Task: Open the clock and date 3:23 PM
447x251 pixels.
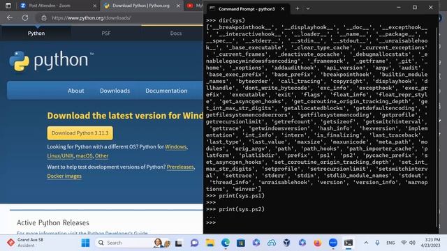Action: tap(432, 243)
